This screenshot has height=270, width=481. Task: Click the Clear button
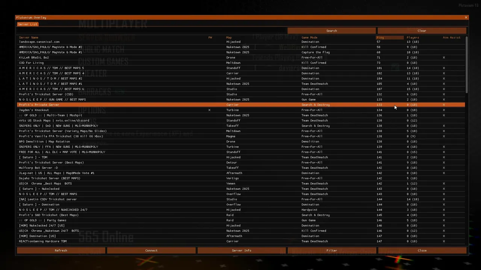[x=422, y=31]
